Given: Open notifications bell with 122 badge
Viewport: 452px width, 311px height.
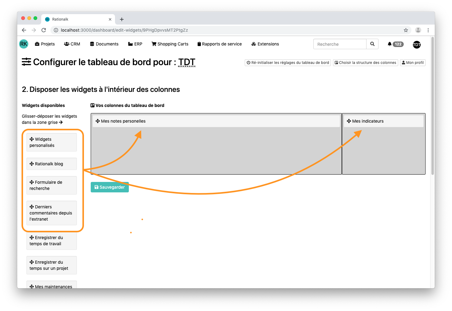Looking at the screenshot, I should point(395,44).
